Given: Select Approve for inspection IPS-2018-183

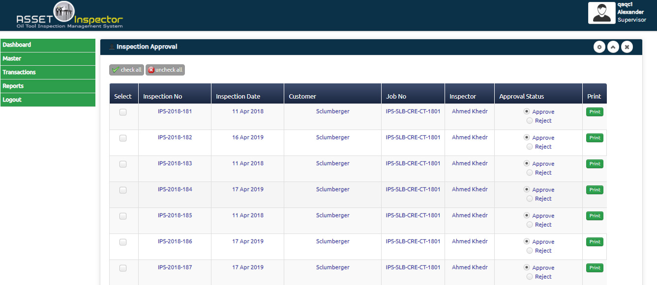Looking at the screenshot, I should click(527, 163).
